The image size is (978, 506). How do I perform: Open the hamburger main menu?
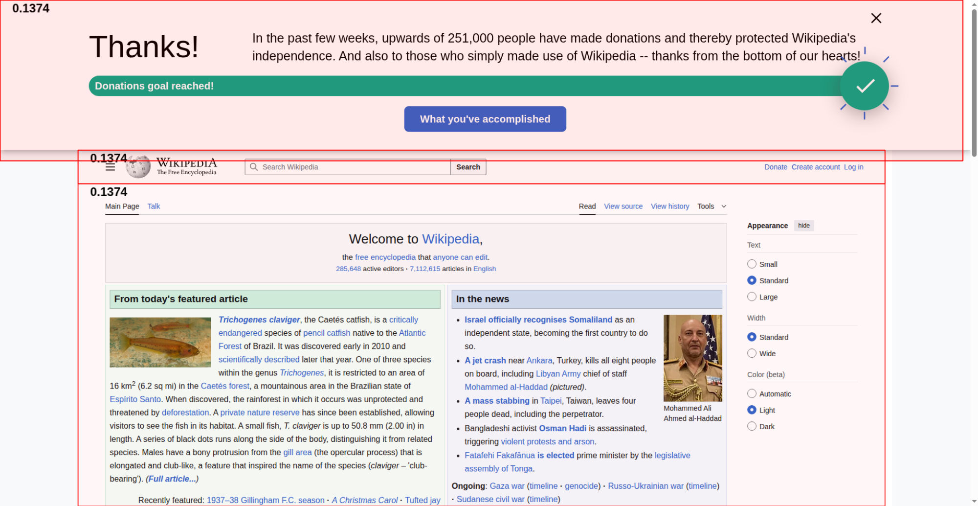click(x=110, y=167)
